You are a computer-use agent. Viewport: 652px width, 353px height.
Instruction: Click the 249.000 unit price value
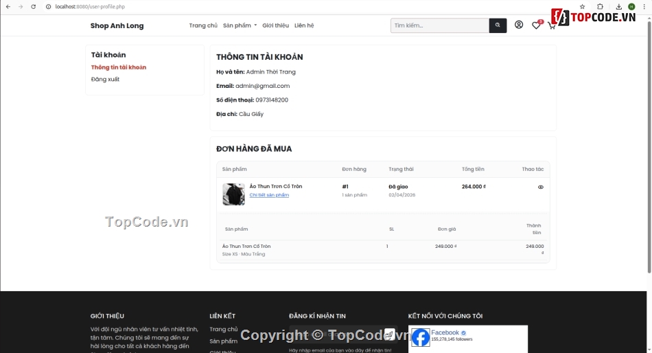tap(445, 246)
